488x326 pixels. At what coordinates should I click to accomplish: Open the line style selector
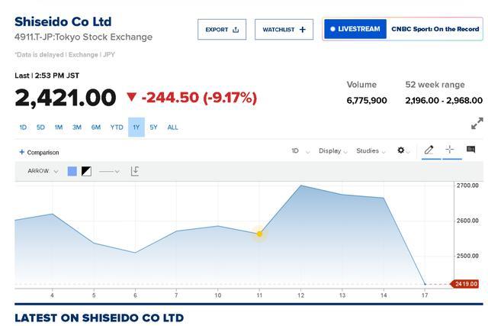109,171
